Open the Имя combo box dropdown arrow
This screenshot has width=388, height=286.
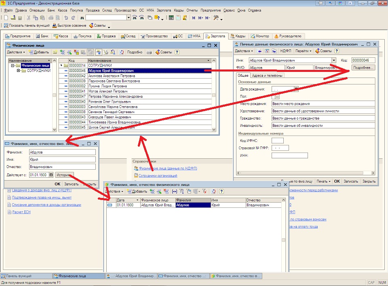(x=334, y=60)
